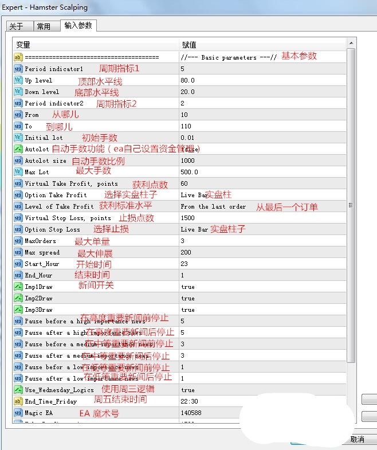Toggle the Use_Wednesday_Logics true value
The width and height of the screenshot is (377, 450).
tap(188, 390)
